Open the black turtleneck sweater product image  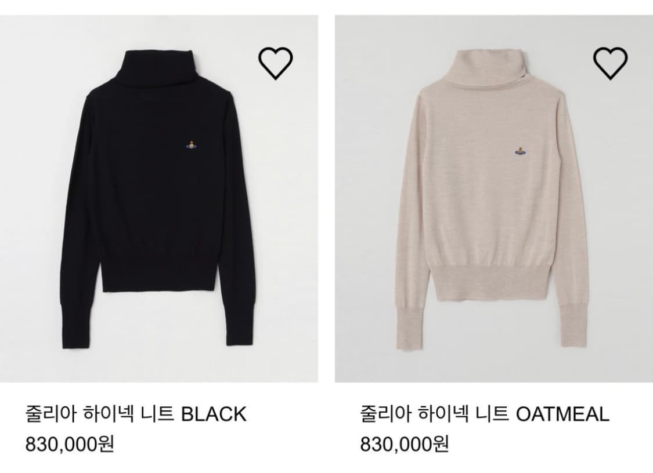pos(159,199)
